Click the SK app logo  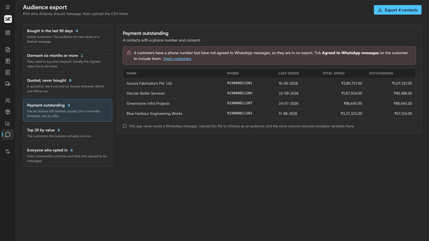[x=8, y=19]
